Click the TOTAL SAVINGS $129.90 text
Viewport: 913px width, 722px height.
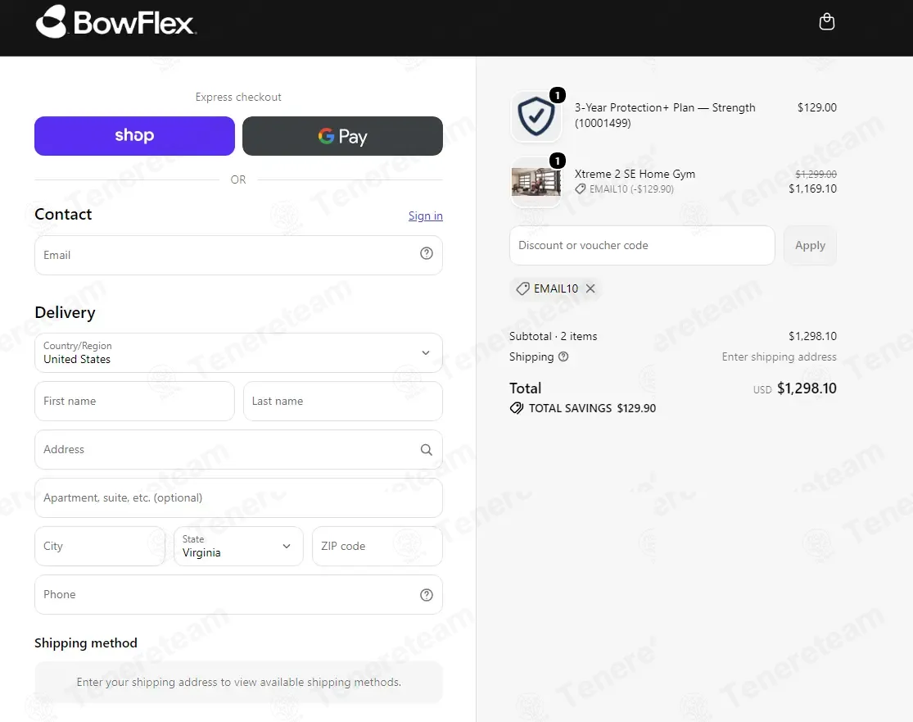tap(592, 408)
